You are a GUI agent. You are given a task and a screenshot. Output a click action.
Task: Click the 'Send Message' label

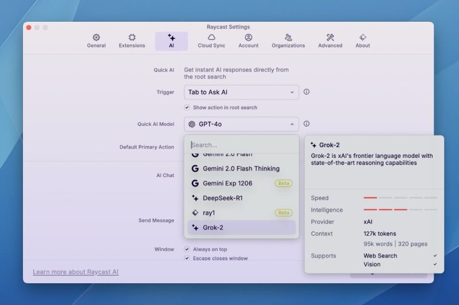(x=156, y=220)
